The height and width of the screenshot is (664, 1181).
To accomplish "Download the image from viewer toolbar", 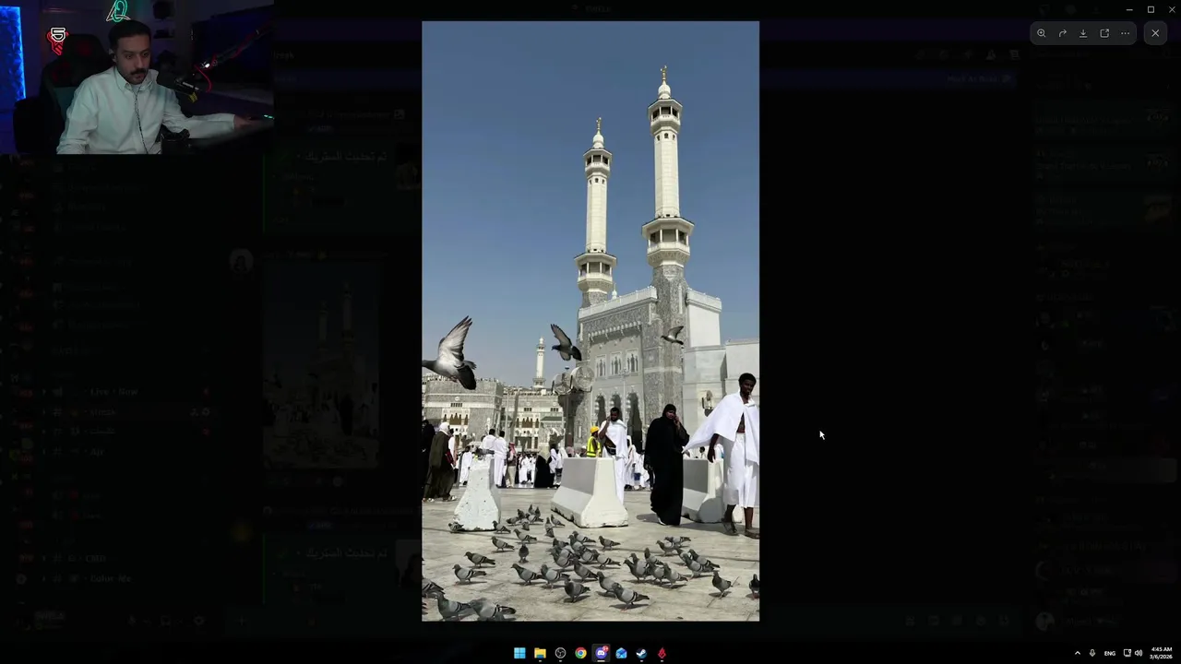I will (1083, 33).
